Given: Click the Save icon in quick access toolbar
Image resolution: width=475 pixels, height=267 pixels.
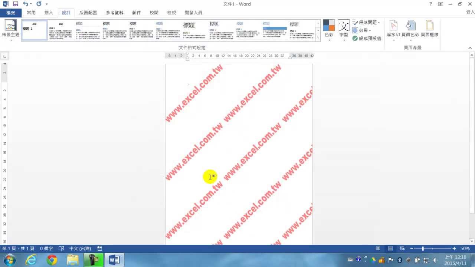Looking at the screenshot, I should [16, 4].
